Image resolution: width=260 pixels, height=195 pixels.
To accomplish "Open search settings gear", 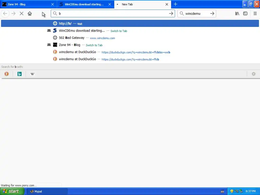I will tap(254, 74).
